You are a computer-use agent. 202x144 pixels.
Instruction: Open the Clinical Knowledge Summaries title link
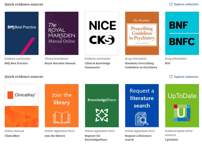pyautogui.click(x=97, y=65)
